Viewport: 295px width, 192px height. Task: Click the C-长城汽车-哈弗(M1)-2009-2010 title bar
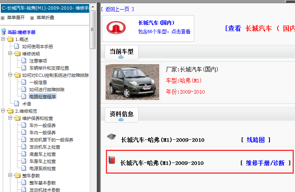[x=45, y=8]
